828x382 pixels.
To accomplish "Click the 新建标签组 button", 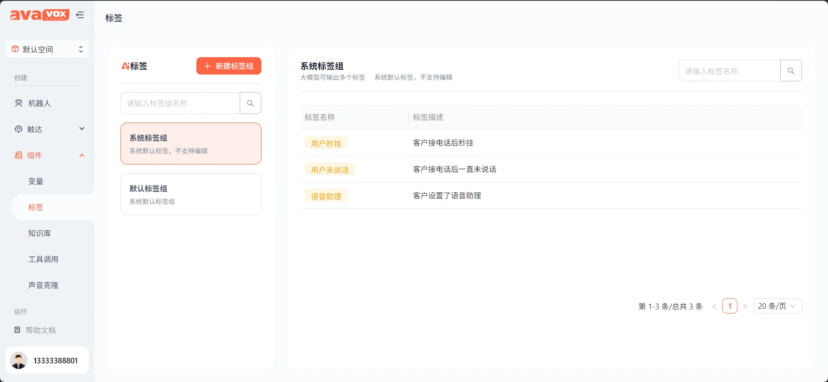I will pyautogui.click(x=228, y=66).
